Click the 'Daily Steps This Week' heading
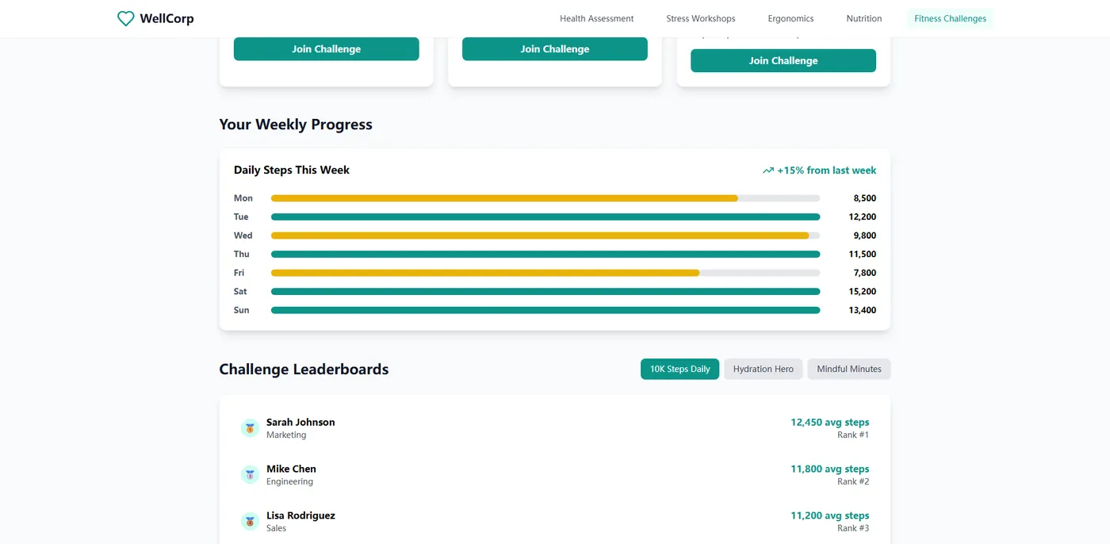Image resolution: width=1110 pixels, height=544 pixels. (x=292, y=170)
